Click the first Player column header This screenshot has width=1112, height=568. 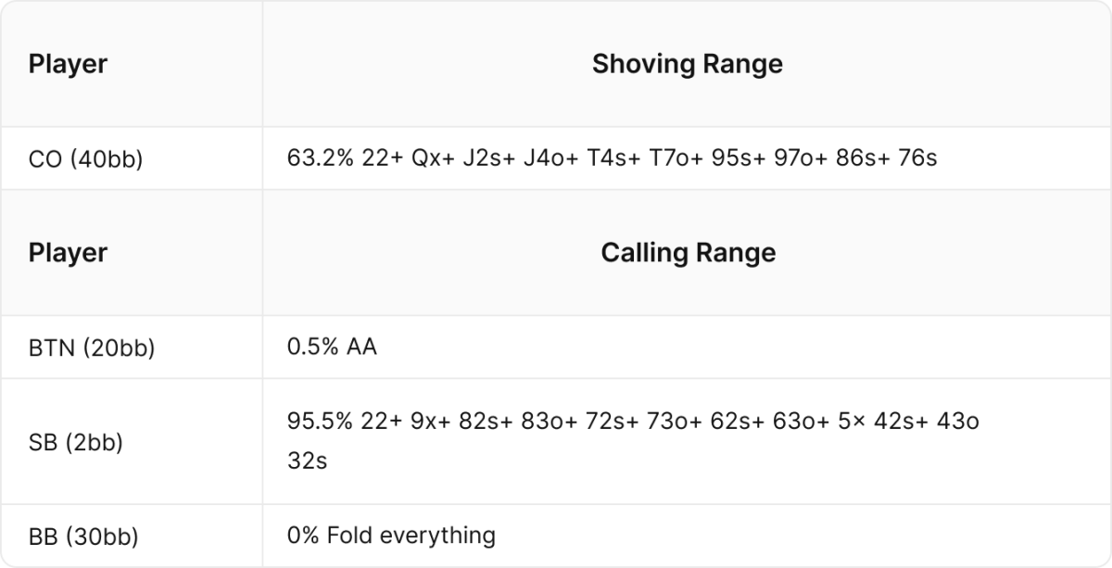[68, 64]
